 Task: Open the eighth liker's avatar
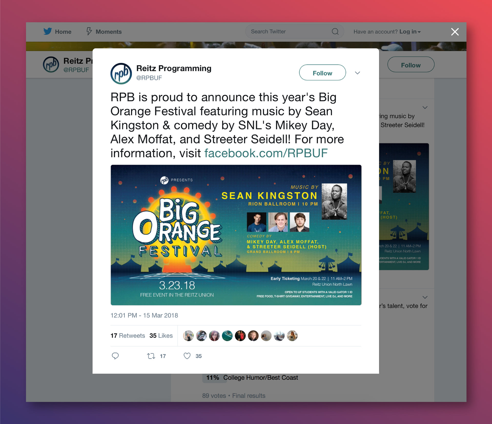click(x=279, y=336)
